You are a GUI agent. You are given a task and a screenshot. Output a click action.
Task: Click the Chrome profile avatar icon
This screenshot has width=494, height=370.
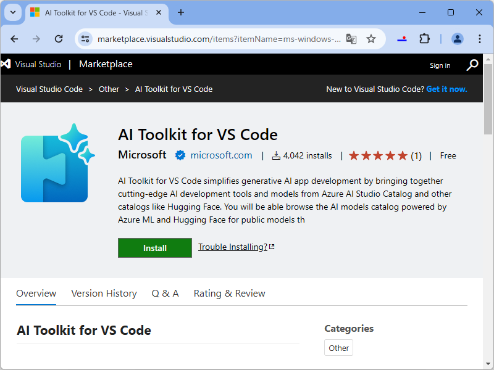click(458, 38)
